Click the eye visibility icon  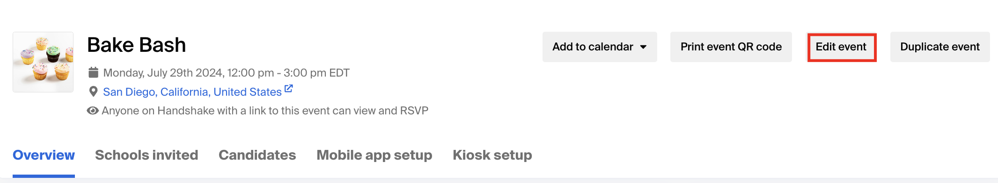coord(93,111)
